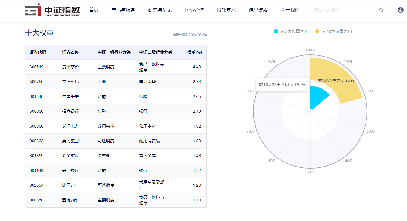The height and width of the screenshot is (221, 407).
Task: Select the 比亚迪 name cell
Action: (68, 185)
